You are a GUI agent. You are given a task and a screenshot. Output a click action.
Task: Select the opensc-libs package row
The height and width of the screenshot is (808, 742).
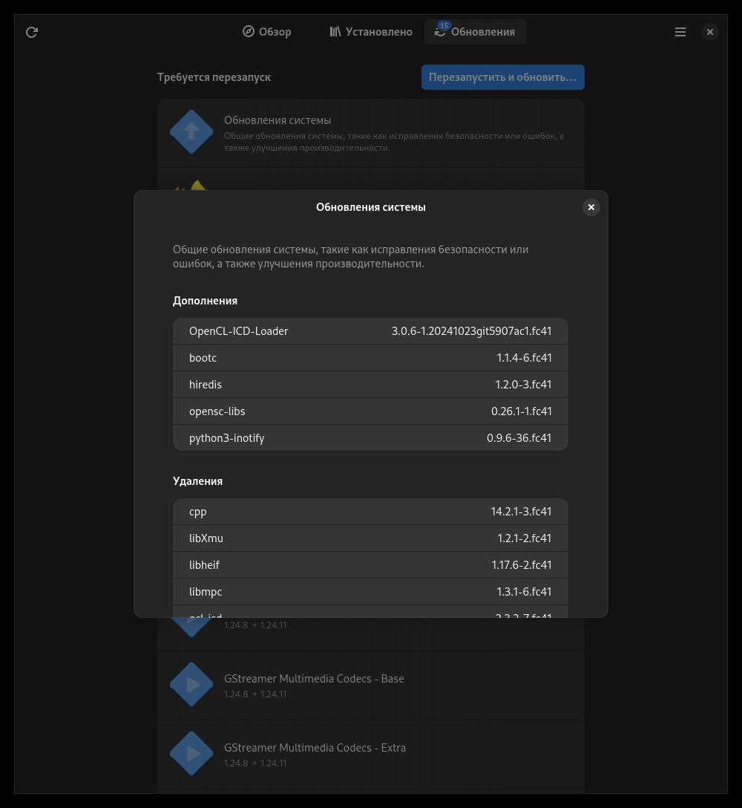pyautogui.click(x=370, y=411)
